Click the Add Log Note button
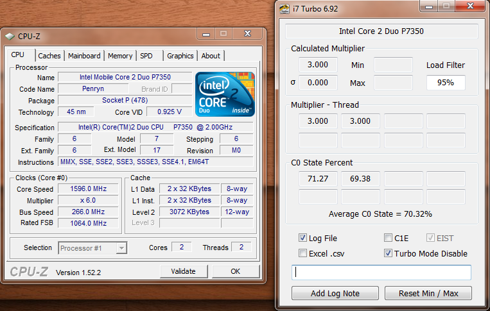The width and height of the screenshot is (490, 311). [335, 293]
